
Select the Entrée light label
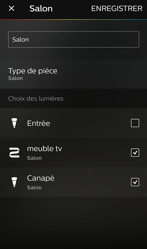pyautogui.click(x=39, y=123)
